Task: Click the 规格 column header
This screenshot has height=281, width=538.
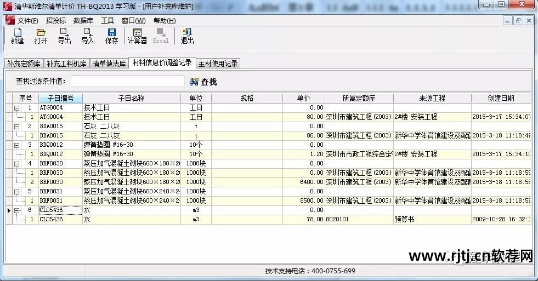Action: [x=247, y=98]
